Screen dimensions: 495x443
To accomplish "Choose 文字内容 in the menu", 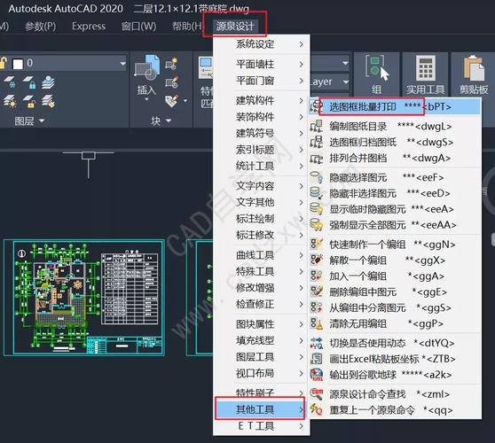I will (x=255, y=186).
